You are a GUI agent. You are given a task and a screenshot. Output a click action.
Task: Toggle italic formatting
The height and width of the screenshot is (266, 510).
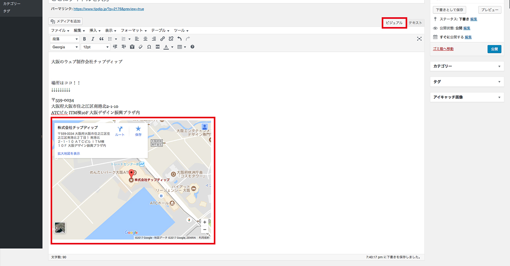93,39
